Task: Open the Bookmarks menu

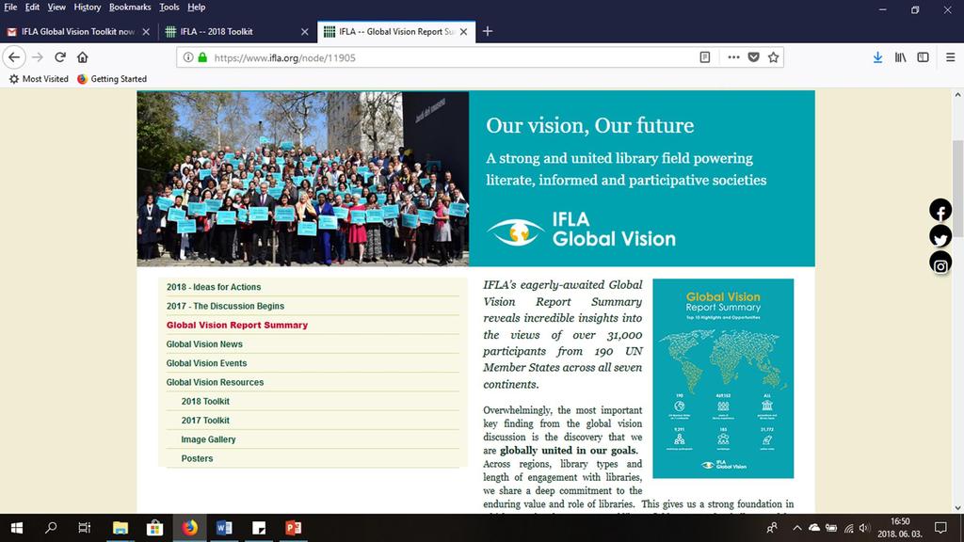Action: (130, 8)
